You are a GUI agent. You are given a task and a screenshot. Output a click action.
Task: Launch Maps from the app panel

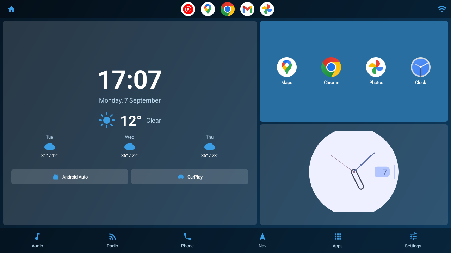click(287, 71)
